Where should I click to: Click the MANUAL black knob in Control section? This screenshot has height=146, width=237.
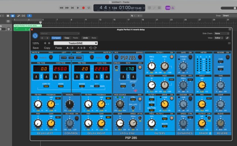[70, 104]
